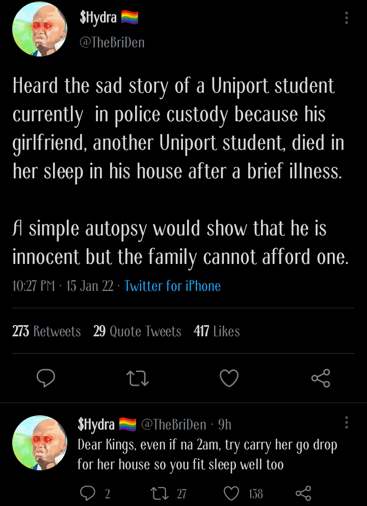View the 417 Likes list
The image size is (367, 506).
(217, 332)
